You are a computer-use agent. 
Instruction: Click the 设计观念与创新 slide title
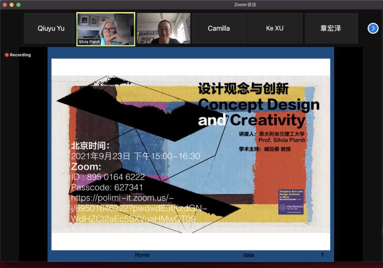pos(243,89)
